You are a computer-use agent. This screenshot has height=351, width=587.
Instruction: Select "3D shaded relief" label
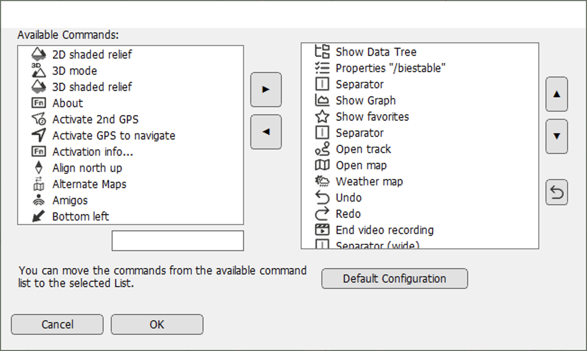[92, 87]
